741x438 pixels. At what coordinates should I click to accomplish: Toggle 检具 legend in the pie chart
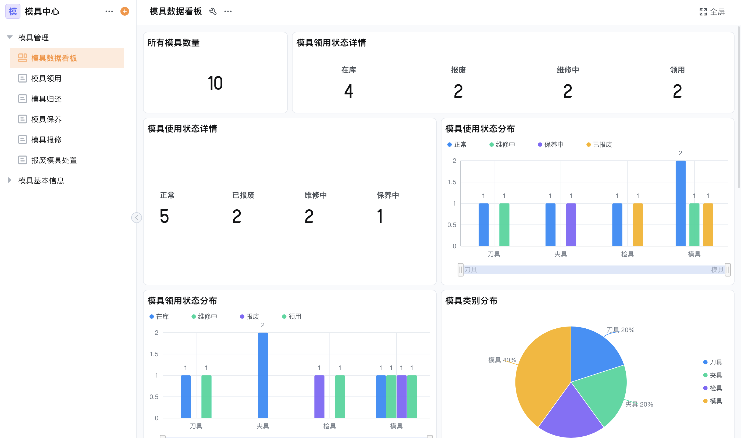click(x=713, y=388)
